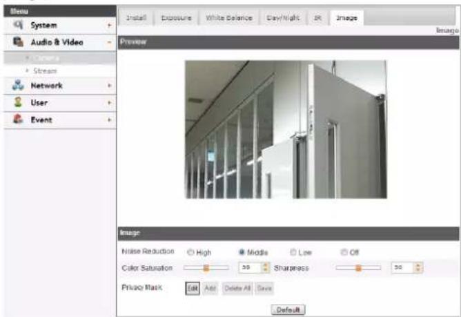The image size is (461, 317).
Task: Open the Exposure tab
Action: [x=176, y=18]
